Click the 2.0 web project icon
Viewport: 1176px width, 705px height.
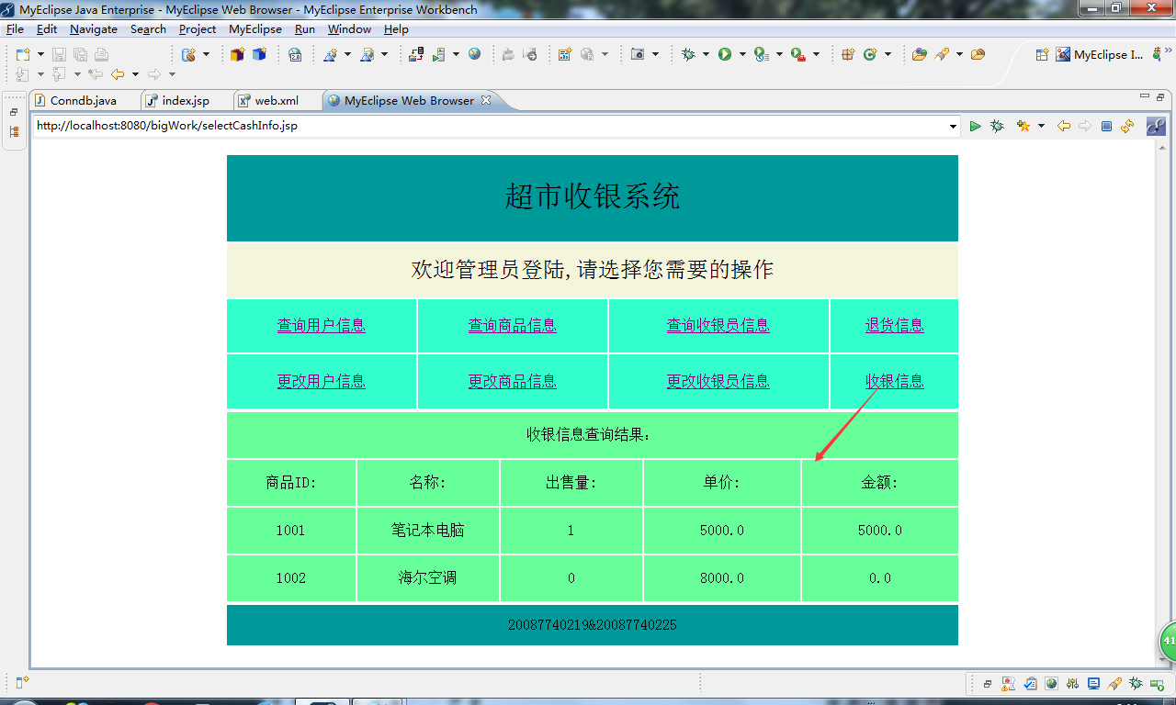tap(295, 55)
